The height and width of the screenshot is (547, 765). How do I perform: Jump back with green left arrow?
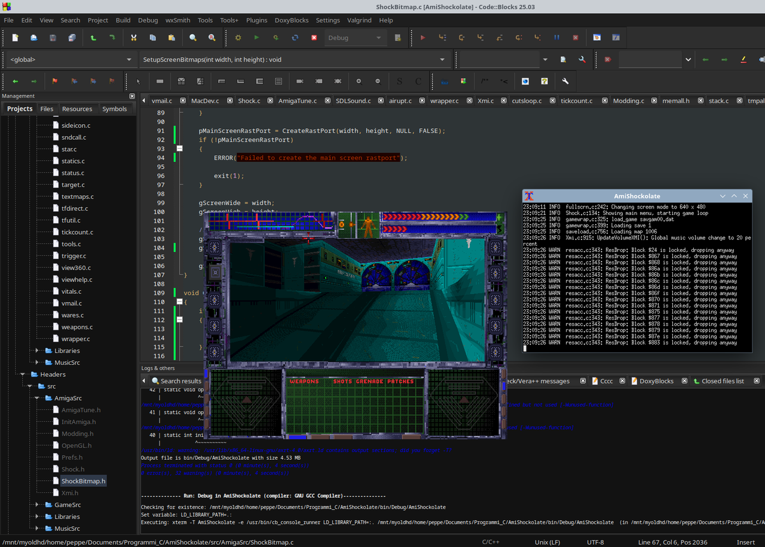pos(16,81)
